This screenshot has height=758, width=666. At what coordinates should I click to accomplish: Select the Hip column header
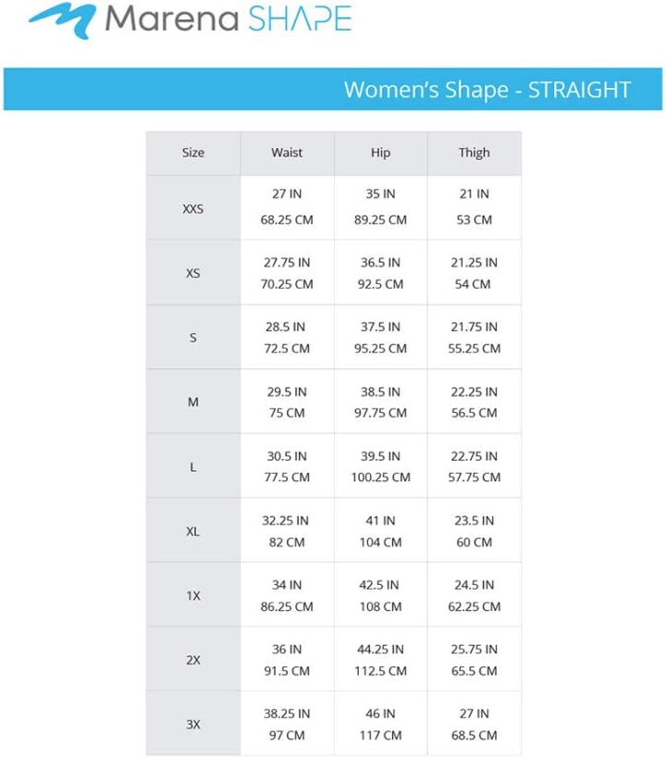pos(380,153)
